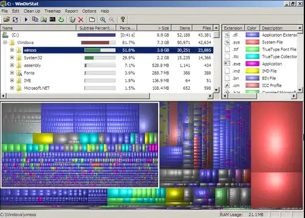This screenshot has height=218, width=305.
Task: Click the Extension column header
Action: click(x=233, y=28)
